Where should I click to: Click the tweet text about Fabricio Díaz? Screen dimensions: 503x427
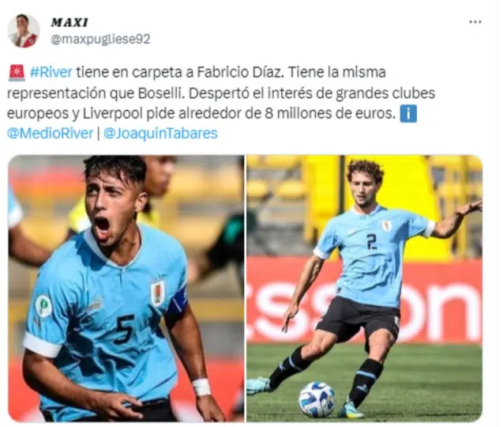pyautogui.click(x=221, y=93)
